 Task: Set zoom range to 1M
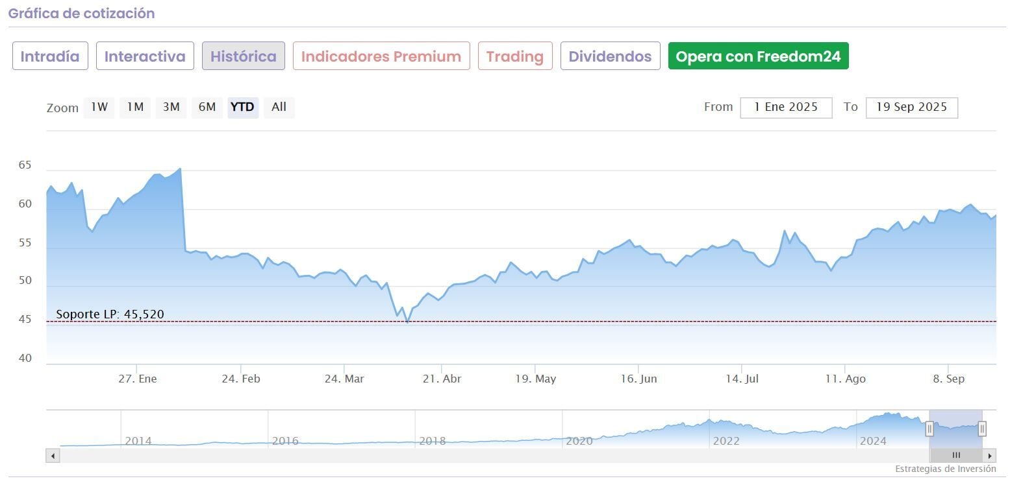(135, 107)
